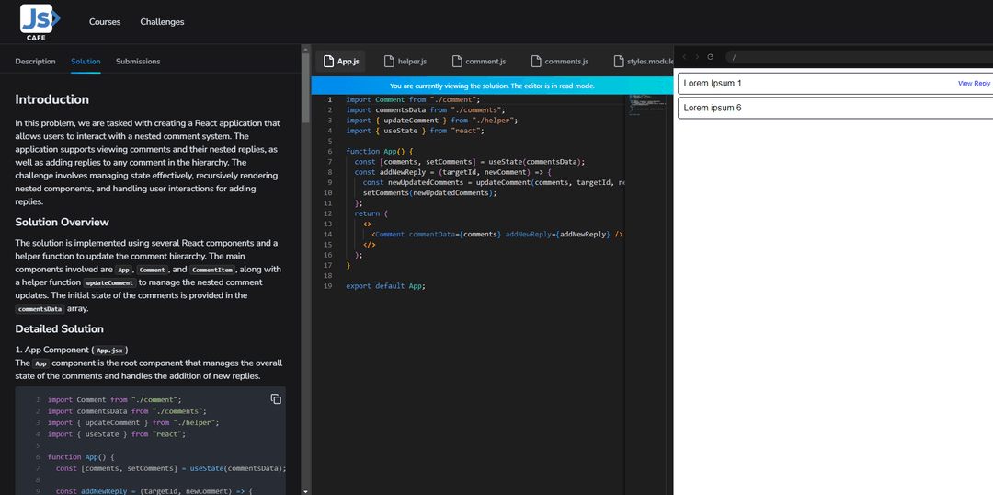Click the read mode notice banner
This screenshot has height=495, width=993.
(x=492, y=86)
